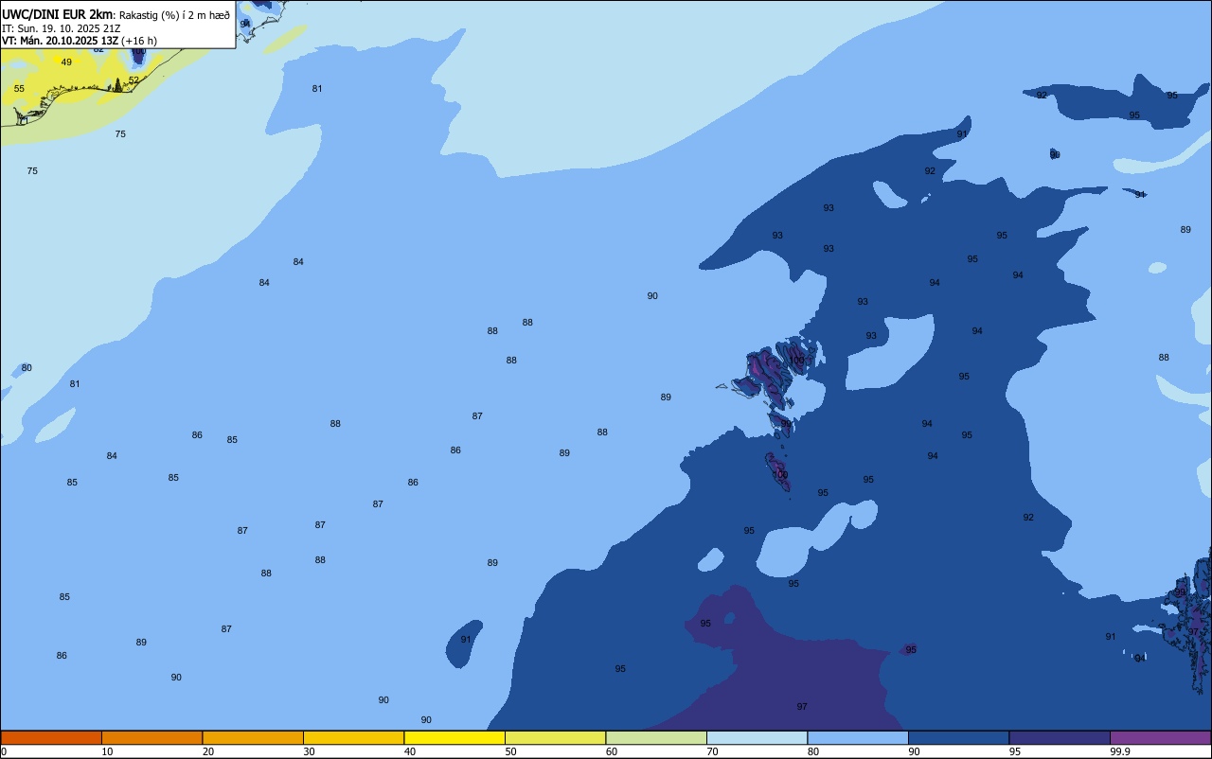Click the '99.9' label under the legend
This screenshot has width=1212, height=759.
point(1119,751)
